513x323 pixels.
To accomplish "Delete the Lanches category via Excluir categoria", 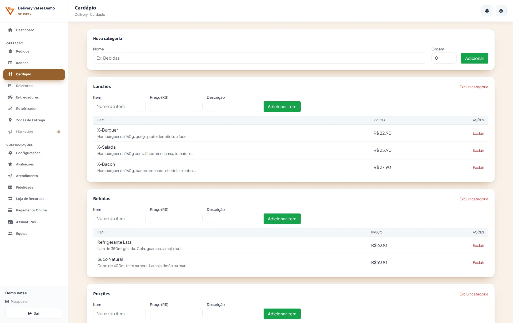I will (x=474, y=87).
